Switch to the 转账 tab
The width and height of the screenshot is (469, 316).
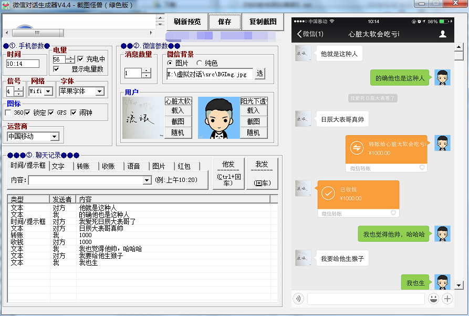coord(83,166)
